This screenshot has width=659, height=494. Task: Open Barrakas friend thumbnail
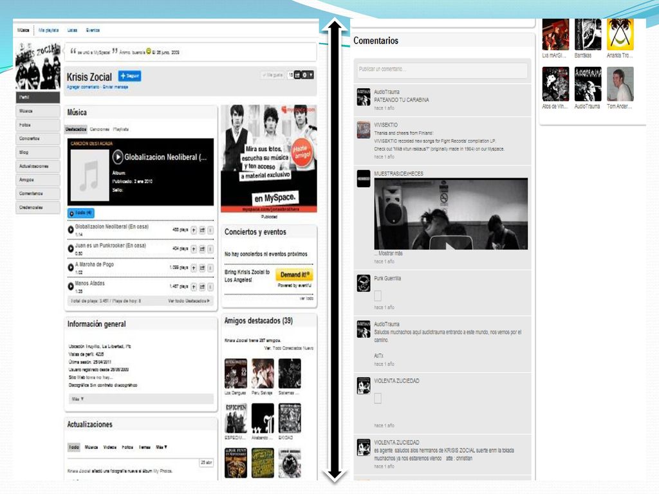(588, 34)
